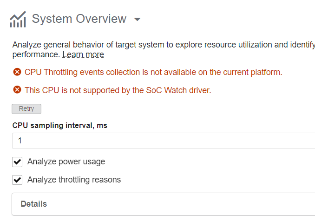
Task: Click the System Overview heading text
Action: coord(79,19)
